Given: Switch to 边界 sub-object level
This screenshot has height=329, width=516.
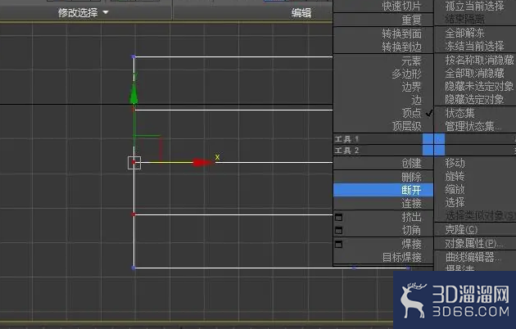Looking at the screenshot, I should click(x=411, y=87).
